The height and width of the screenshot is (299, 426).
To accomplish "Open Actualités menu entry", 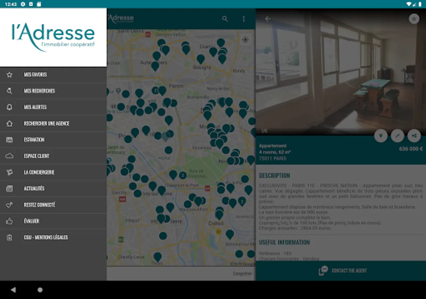I will (53, 188).
